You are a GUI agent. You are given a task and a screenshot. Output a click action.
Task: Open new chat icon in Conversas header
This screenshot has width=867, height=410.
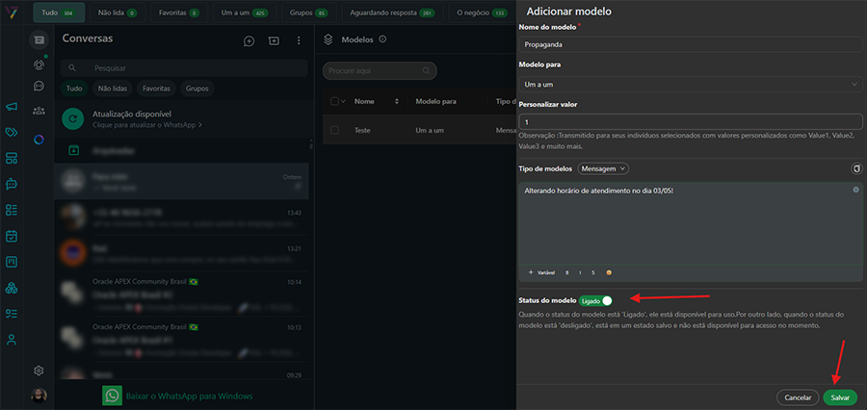pyautogui.click(x=249, y=41)
